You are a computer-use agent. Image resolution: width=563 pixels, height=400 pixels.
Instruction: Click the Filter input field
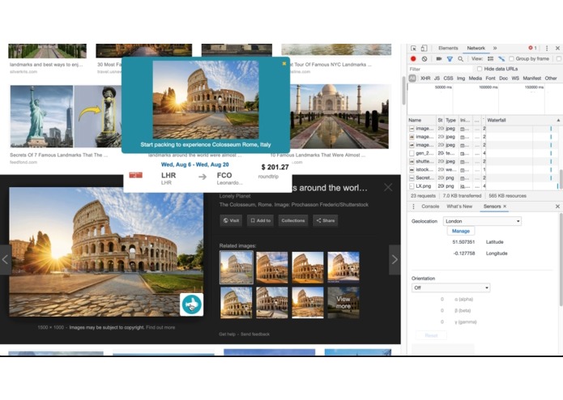[440, 69]
